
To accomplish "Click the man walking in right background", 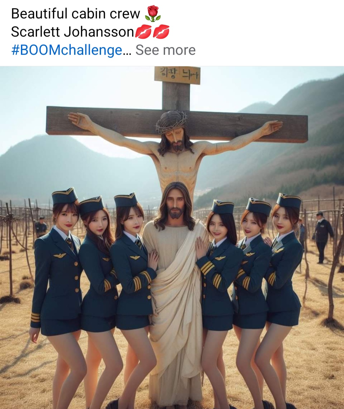I will point(323,237).
